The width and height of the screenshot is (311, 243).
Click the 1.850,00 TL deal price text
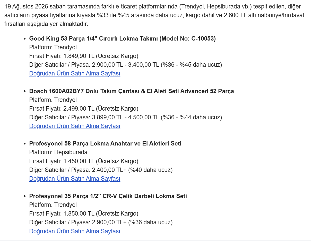point(79,213)
